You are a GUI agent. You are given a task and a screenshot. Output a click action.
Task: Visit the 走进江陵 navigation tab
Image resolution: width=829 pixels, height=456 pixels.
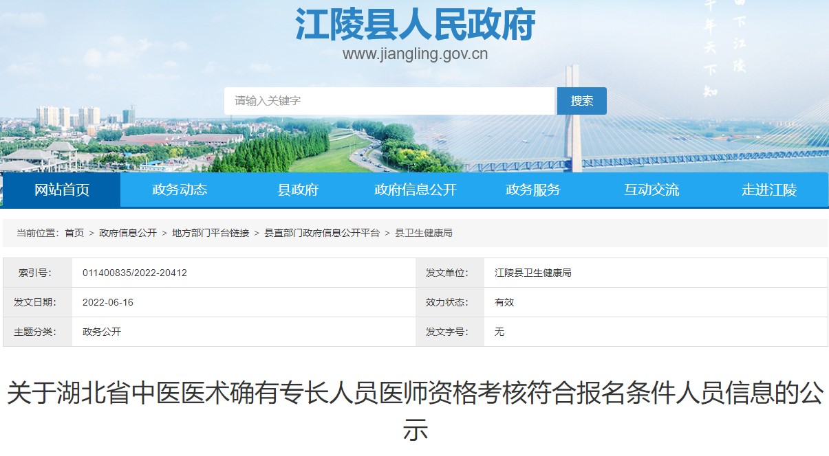pyautogui.click(x=768, y=190)
